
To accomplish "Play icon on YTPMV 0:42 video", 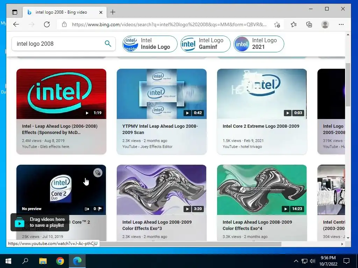I will [187, 113].
